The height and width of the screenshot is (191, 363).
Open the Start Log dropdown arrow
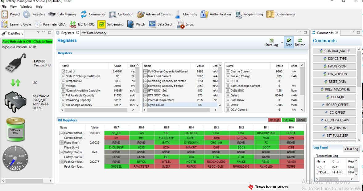(x=282, y=43)
